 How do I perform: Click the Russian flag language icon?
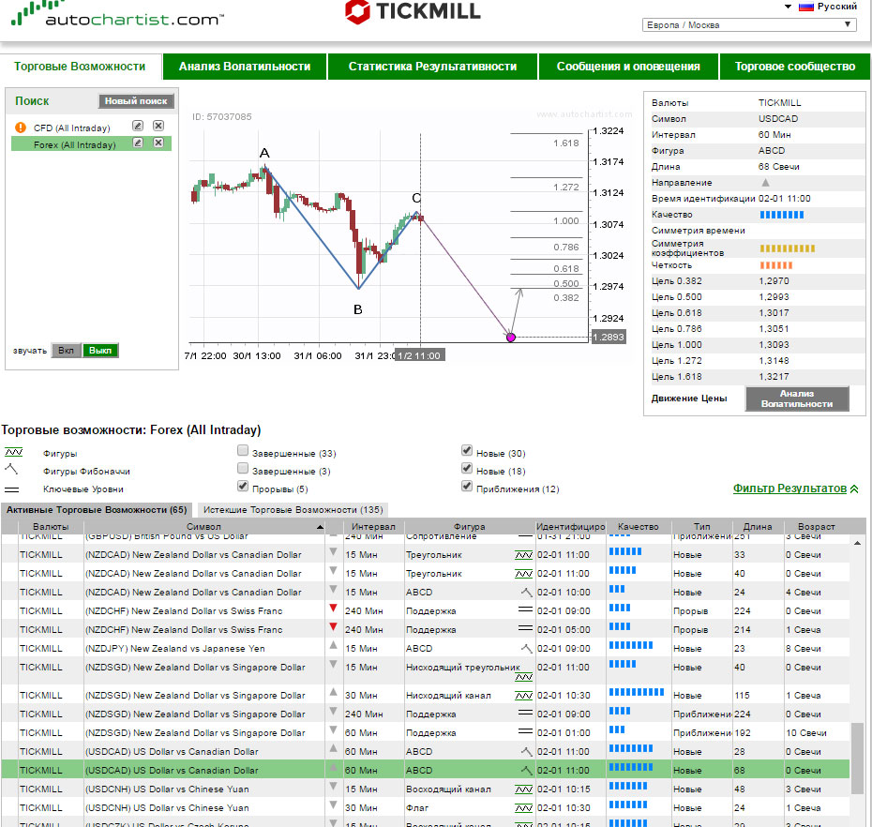(x=805, y=7)
